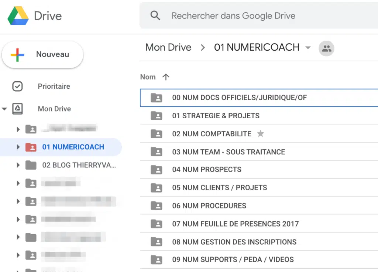Expand the 02 BLOG THIERRYVA folder tree
The width and height of the screenshot is (378, 272).
point(18,165)
